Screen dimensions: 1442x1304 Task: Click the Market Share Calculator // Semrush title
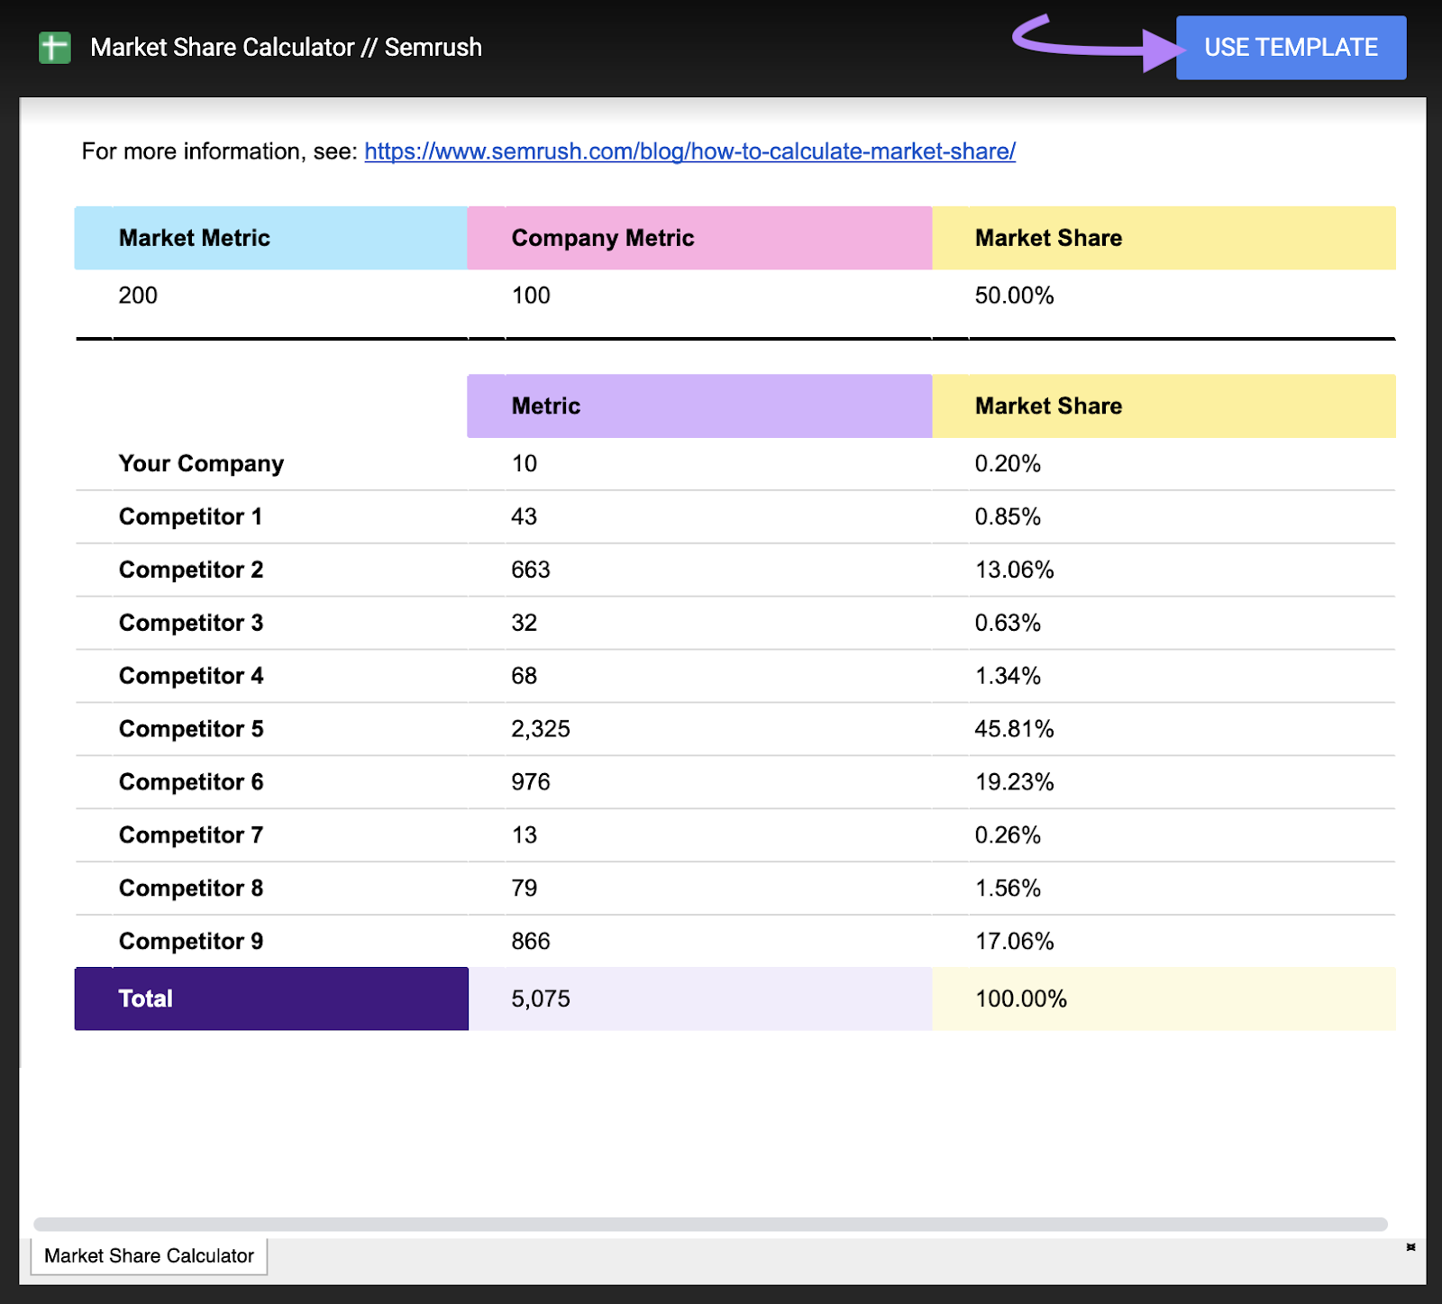285,47
